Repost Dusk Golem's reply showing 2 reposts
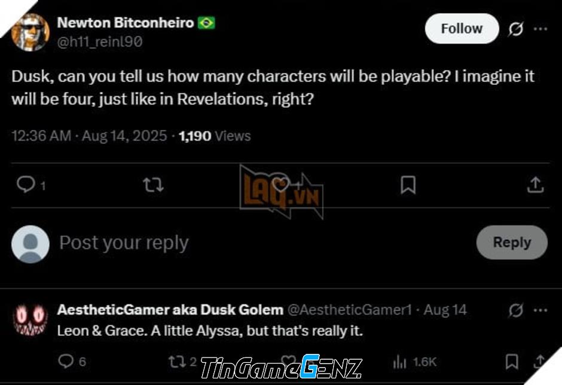 pyautogui.click(x=177, y=362)
